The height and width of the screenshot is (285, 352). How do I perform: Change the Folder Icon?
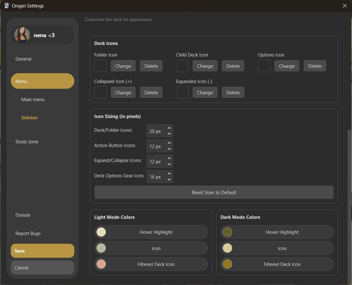click(x=123, y=66)
